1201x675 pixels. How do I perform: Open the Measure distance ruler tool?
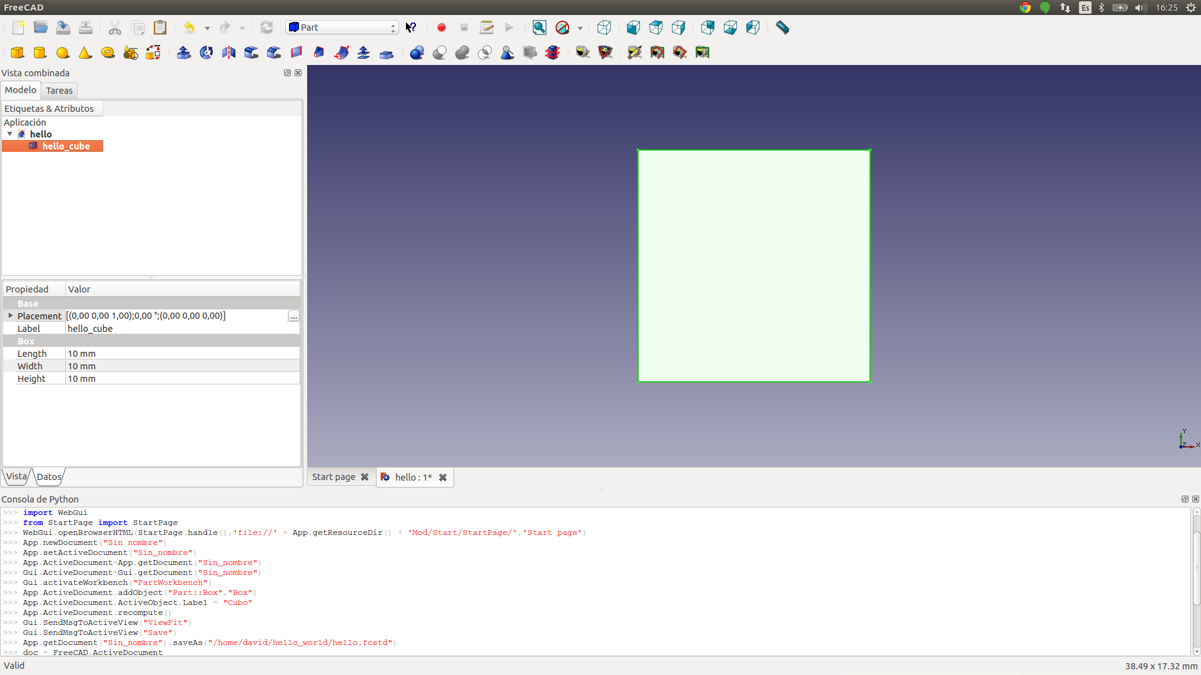(x=783, y=27)
